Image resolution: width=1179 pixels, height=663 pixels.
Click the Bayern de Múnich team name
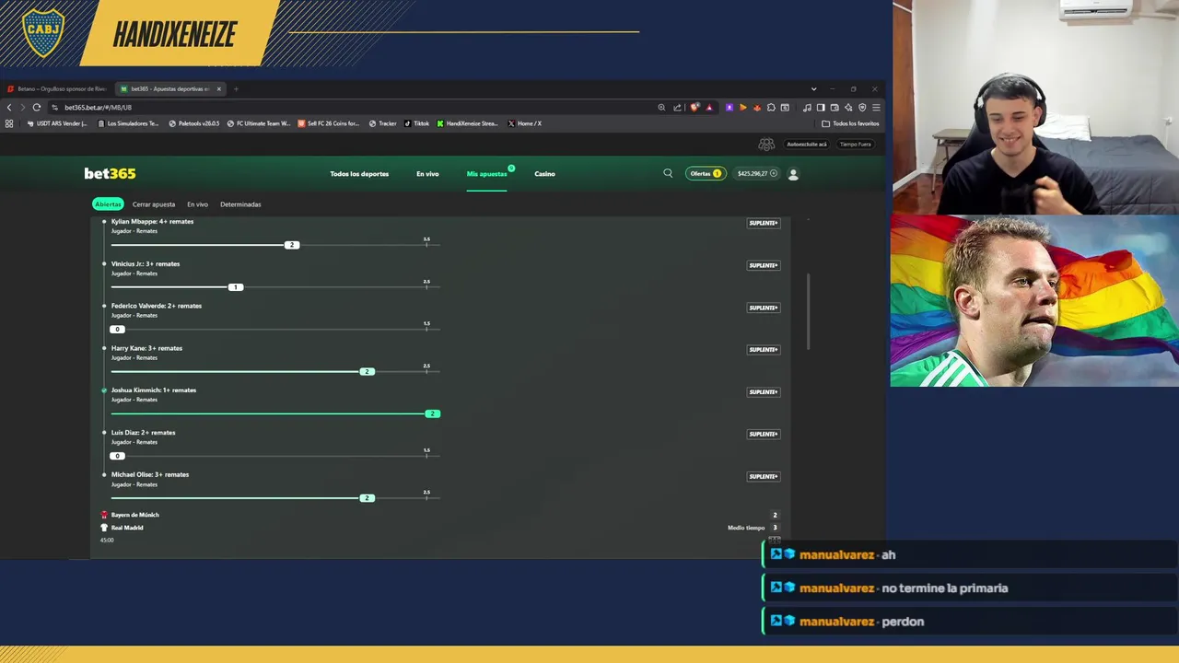[x=135, y=515]
